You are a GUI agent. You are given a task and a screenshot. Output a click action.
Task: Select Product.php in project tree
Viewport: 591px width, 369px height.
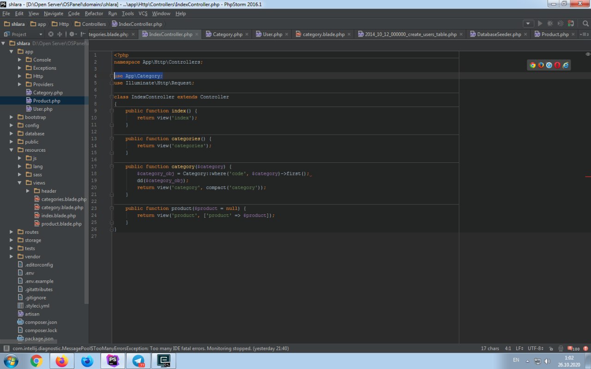coord(44,101)
